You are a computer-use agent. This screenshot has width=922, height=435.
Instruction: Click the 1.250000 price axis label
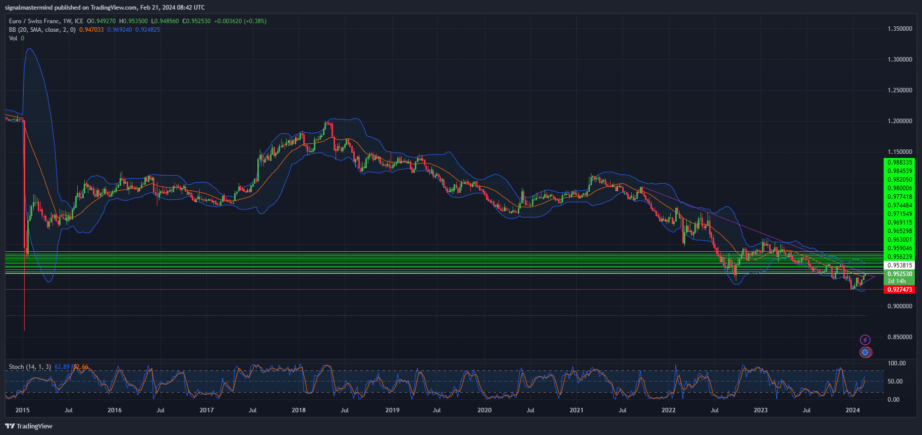coord(900,90)
